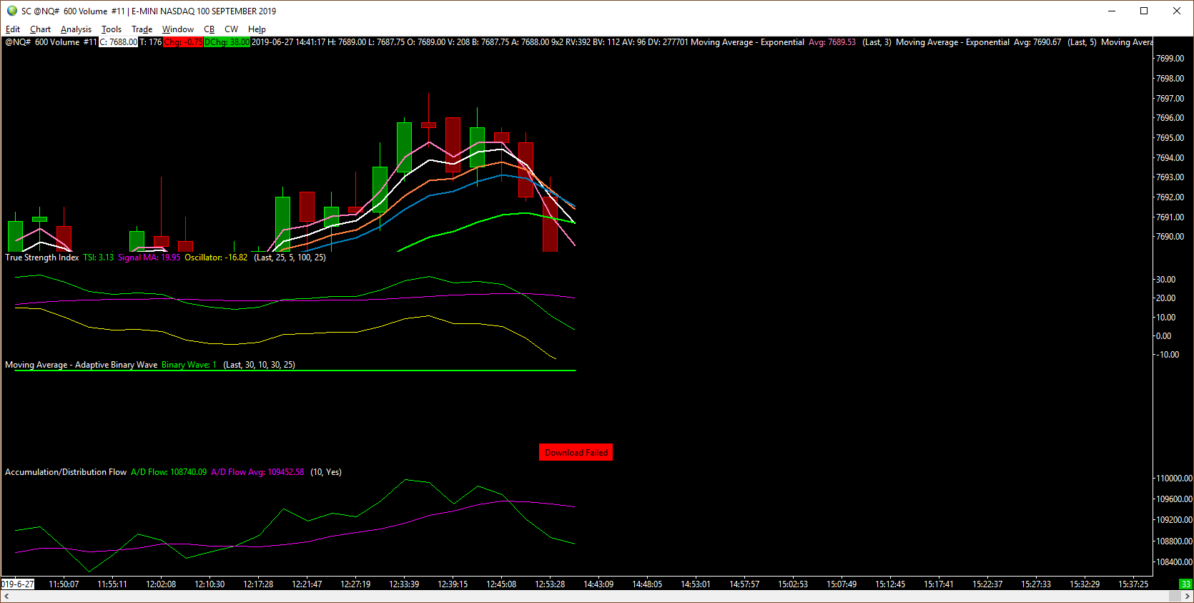
Task: Click the right scroll arrow of horizontal scrollbar
Action: point(1187,596)
